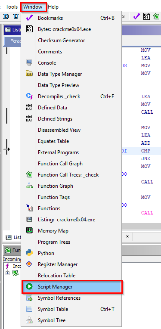Open the Register Manager
This screenshot has width=161, height=329.
[x=72, y=264]
